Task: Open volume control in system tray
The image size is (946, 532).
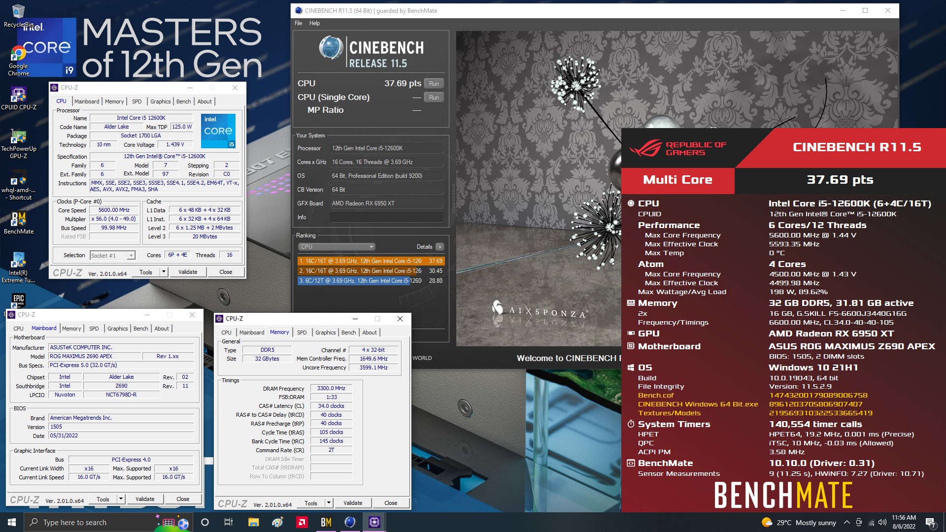Action: tap(882, 523)
